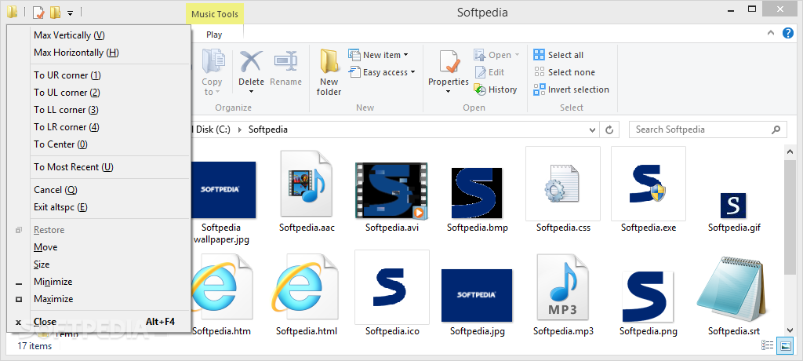
Task: Click Select all in ribbon
Action: click(558, 55)
